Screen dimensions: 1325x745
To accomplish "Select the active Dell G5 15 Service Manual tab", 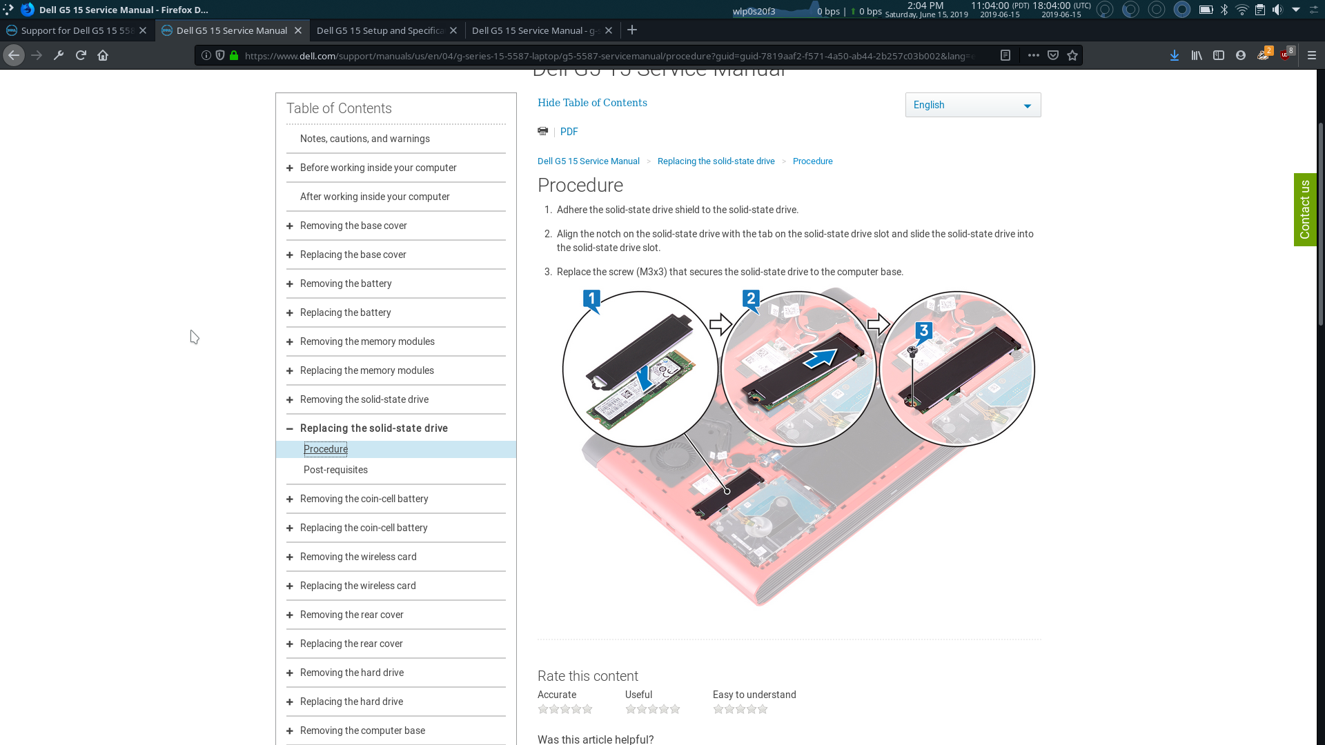I will click(231, 30).
